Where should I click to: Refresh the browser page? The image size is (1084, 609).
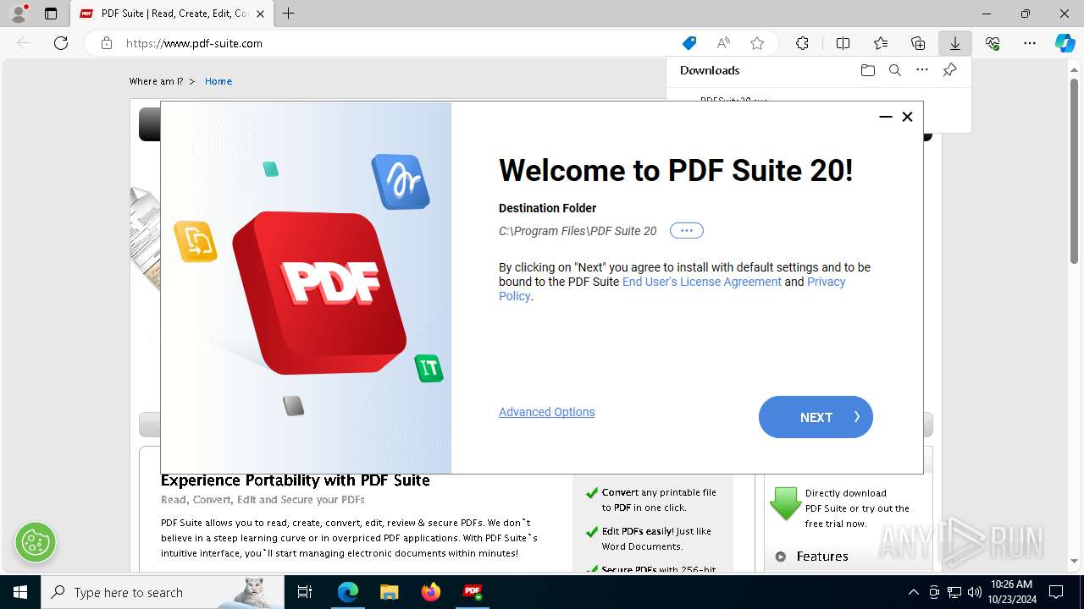(x=61, y=43)
